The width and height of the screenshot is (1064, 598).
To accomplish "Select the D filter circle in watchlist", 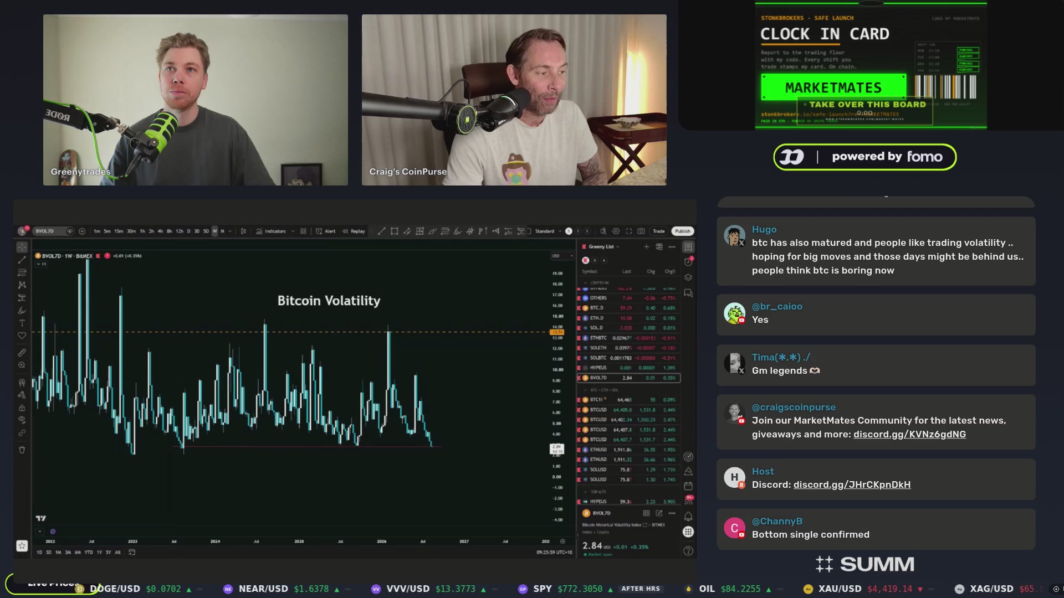I will [x=595, y=260].
